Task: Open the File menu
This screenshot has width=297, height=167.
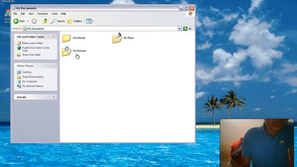Action: [x=15, y=14]
